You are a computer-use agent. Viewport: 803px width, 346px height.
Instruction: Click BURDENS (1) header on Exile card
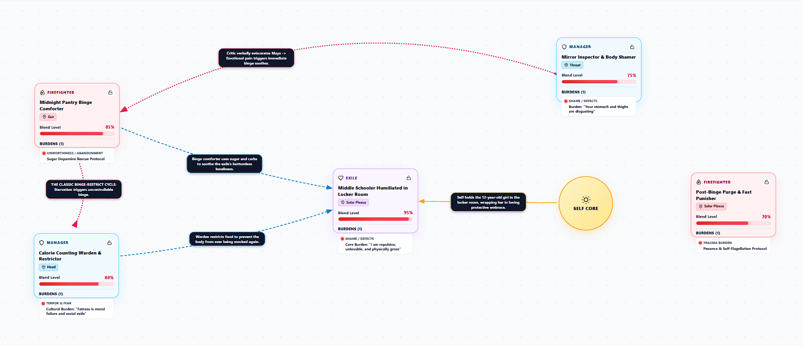point(350,229)
